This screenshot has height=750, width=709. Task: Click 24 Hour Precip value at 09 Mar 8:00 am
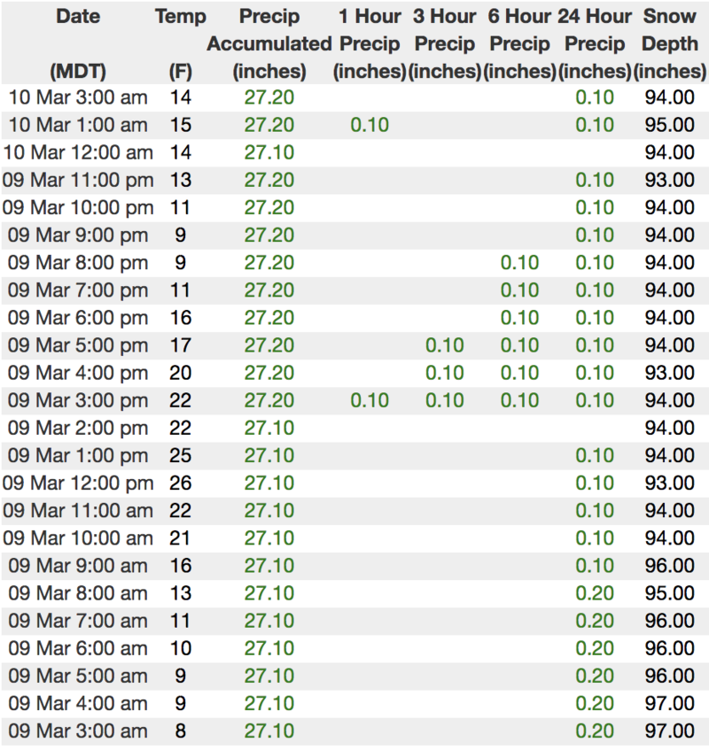(x=595, y=593)
